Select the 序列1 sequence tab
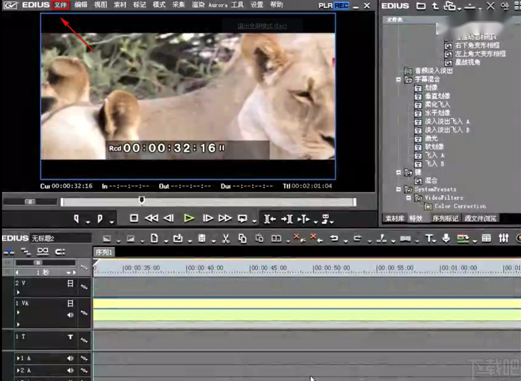The image size is (521, 381). tap(104, 252)
